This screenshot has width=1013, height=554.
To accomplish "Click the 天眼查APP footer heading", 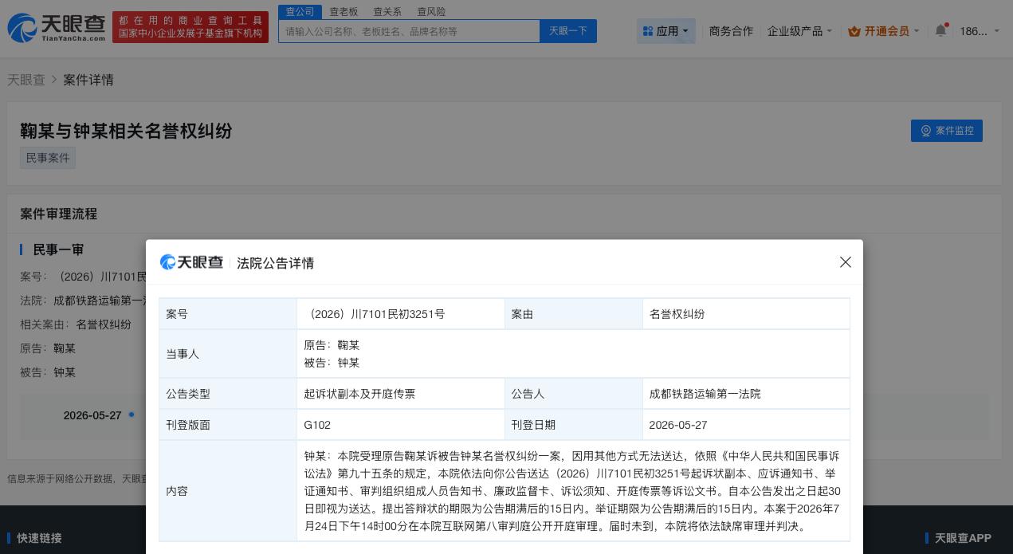I will pyautogui.click(x=963, y=538).
